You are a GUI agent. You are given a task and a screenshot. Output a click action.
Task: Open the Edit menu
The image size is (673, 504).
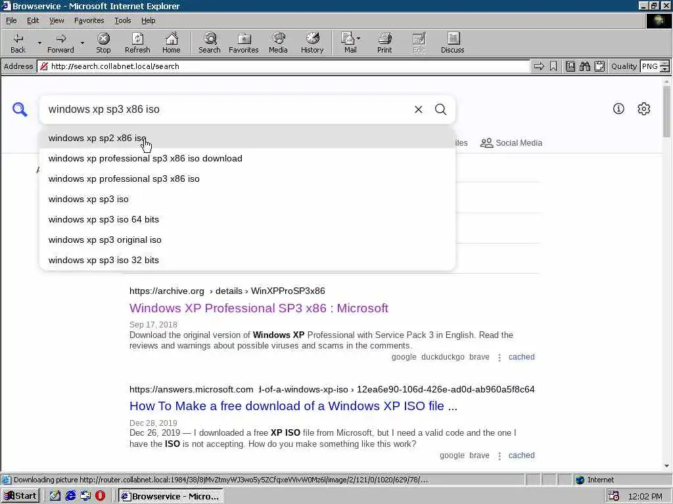tap(33, 20)
